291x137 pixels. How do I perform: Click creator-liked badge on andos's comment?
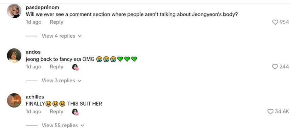tap(75, 67)
